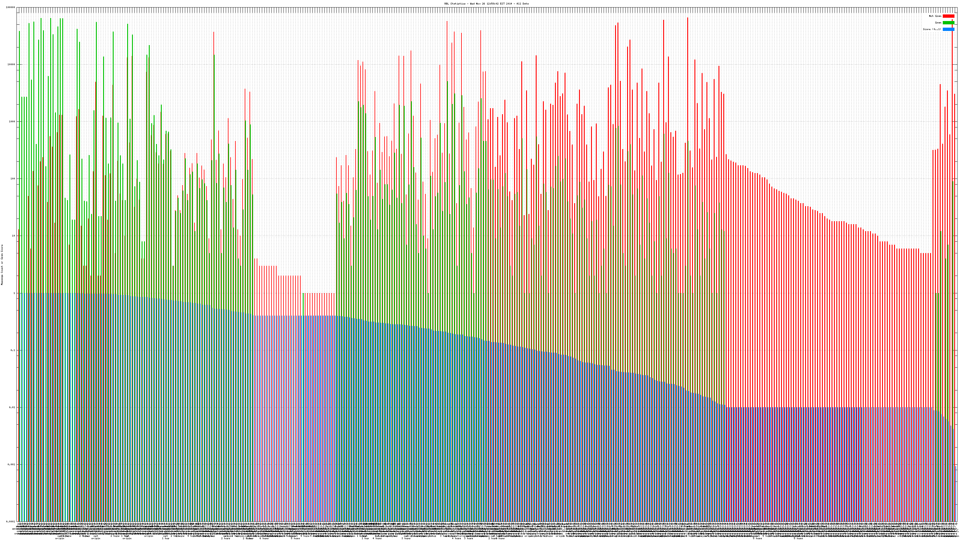Click 'All Data' in the chart title
962x541 pixels.
click(523, 4)
